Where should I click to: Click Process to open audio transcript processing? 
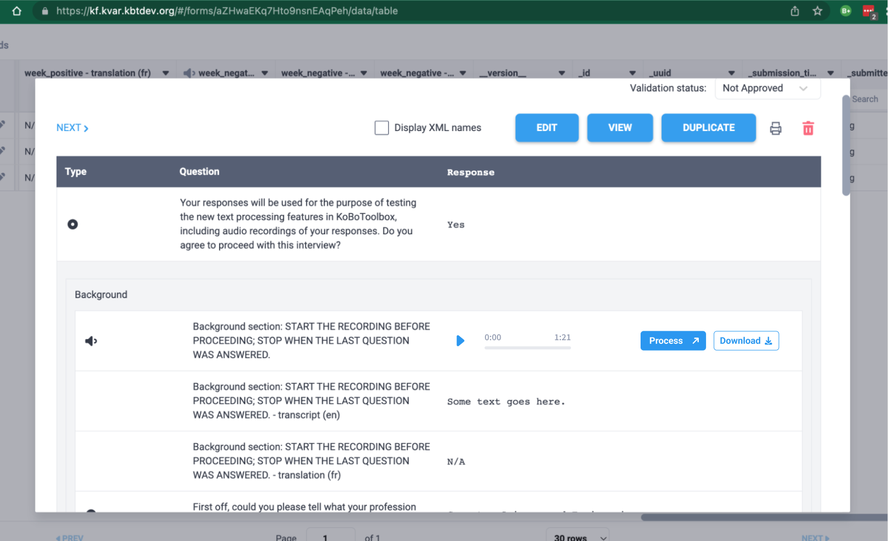click(673, 340)
